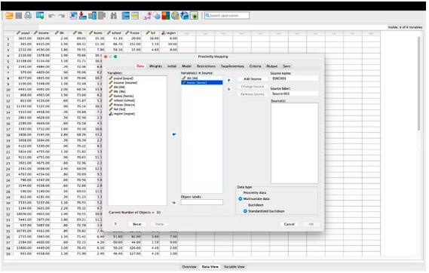Click the Go to case toolbar icon
Viewport: 429px width, 273px height.
click(x=73, y=16)
